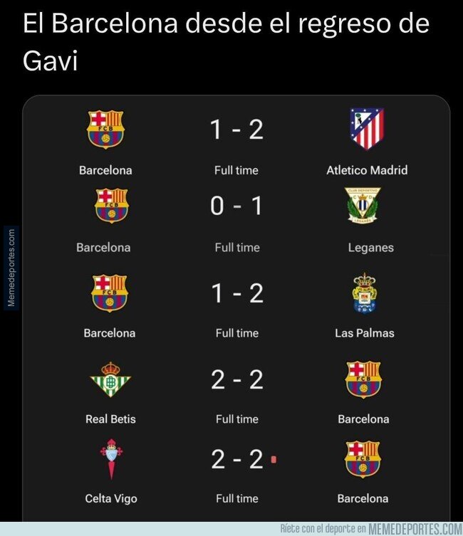Viewport: 463px width, 536px height.
Task: Open the 1 - 2 Las Palmas score
Action: (237, 293)
